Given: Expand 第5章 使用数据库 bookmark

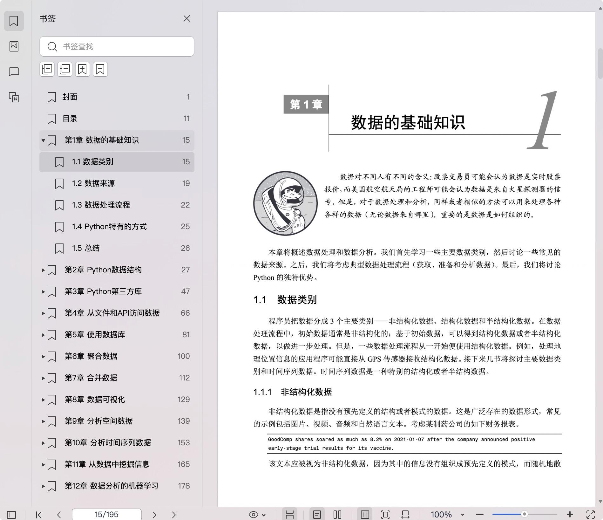Looking at the screenshot, I should pos(43,335).
